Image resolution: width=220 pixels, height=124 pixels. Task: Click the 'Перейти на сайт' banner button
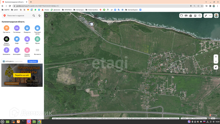click(x=22, y=75)
